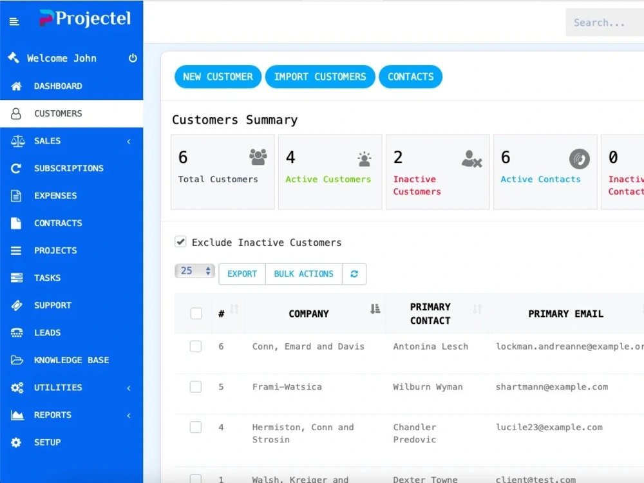The width and height of the screenshot is (644, 483).
Task: Click the Reports chart icon
Action: pos(17,415)
